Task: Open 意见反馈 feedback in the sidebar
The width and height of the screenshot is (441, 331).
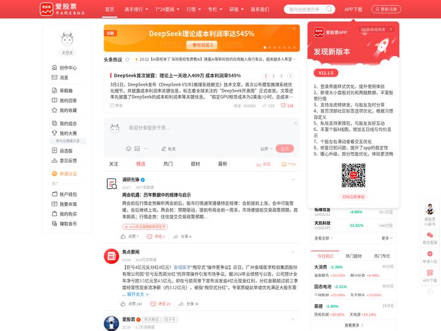Action: tap(64, 161)
